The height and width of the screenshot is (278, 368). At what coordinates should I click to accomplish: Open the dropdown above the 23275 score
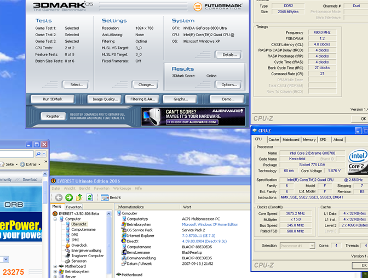click(x=6, y=259)
